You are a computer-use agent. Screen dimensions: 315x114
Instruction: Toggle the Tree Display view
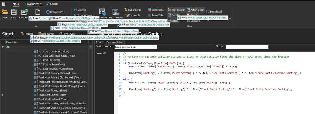tap(176, 10)
